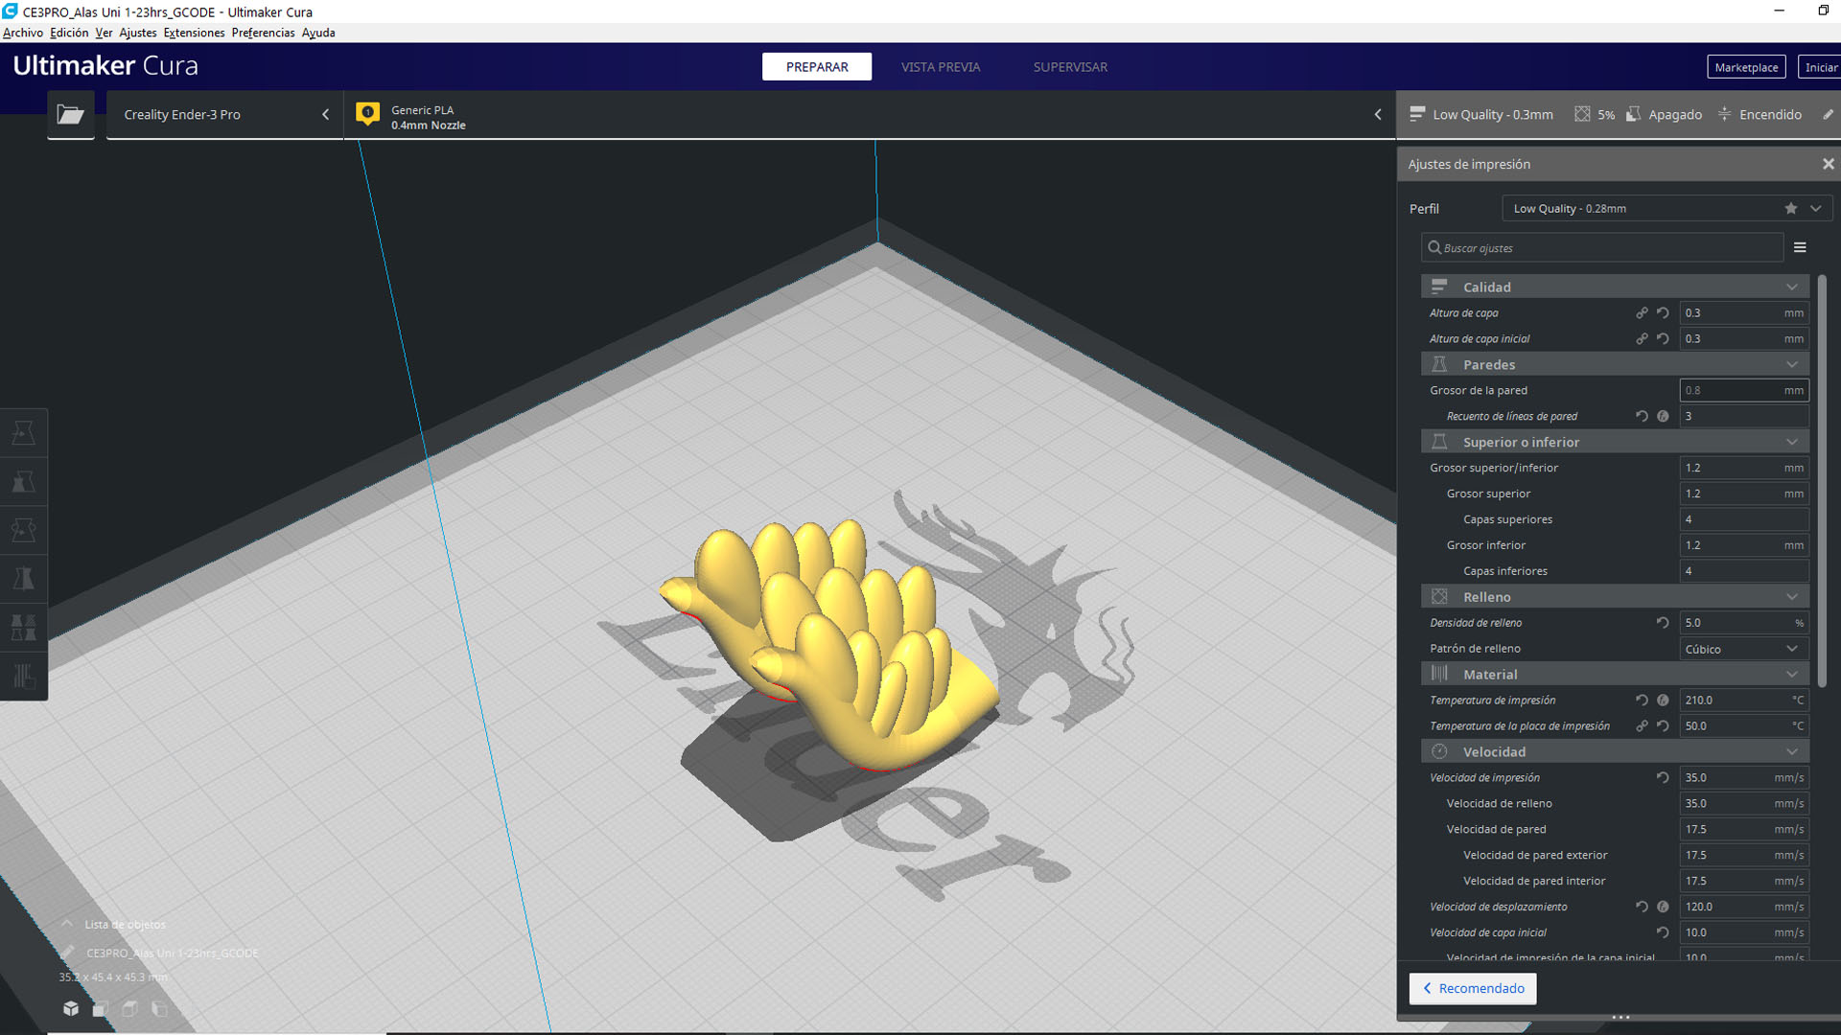Viewport: 1841px width, 1035px height.
Task: Reset Densidad de relleno with revert icon
Action: (x=1663, y=623)
